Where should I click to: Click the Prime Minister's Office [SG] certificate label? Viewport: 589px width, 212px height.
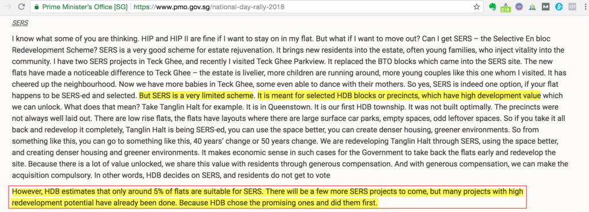[85, 7]
